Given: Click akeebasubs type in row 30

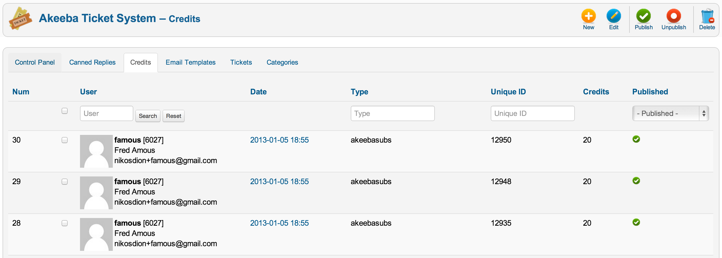Looking at the screenshot, I should pos(371,140).
